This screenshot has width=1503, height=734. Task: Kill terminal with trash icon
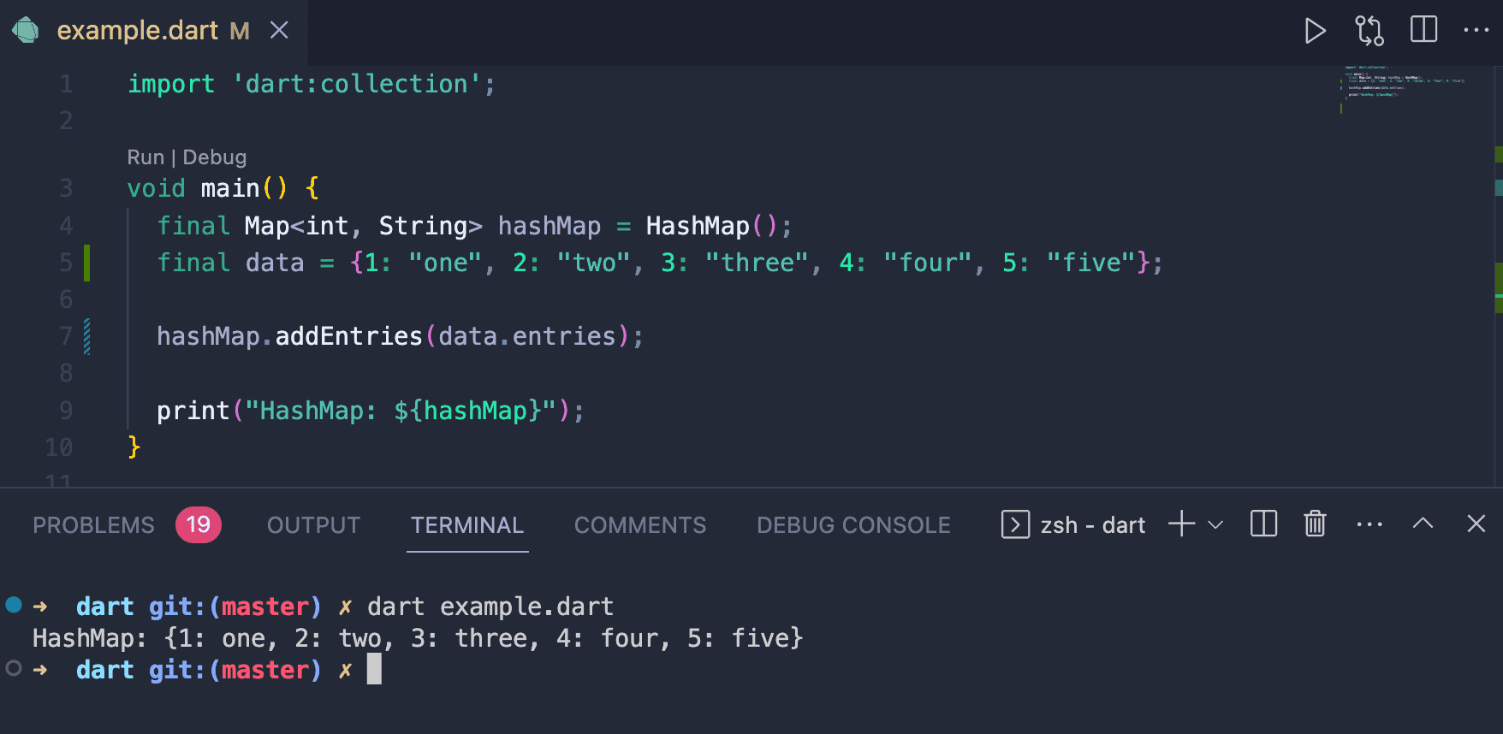pyautogui.click(x=1315, y=524)
